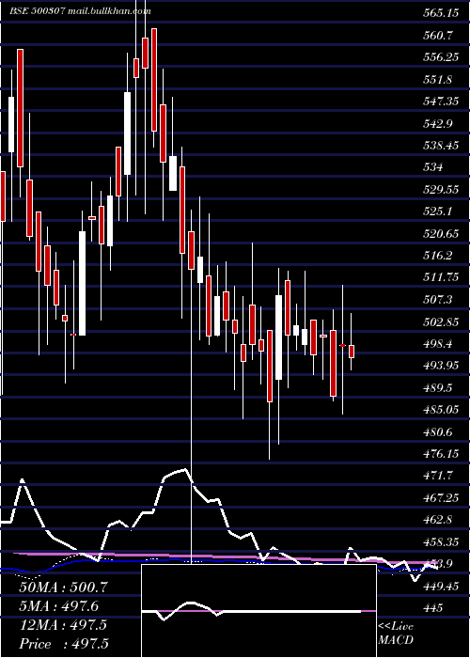Viewport: 470px width, 658px height.
Task: Click the 50MA : 500.7 readout
Action: pyautogui.click(x=63, y=587)
